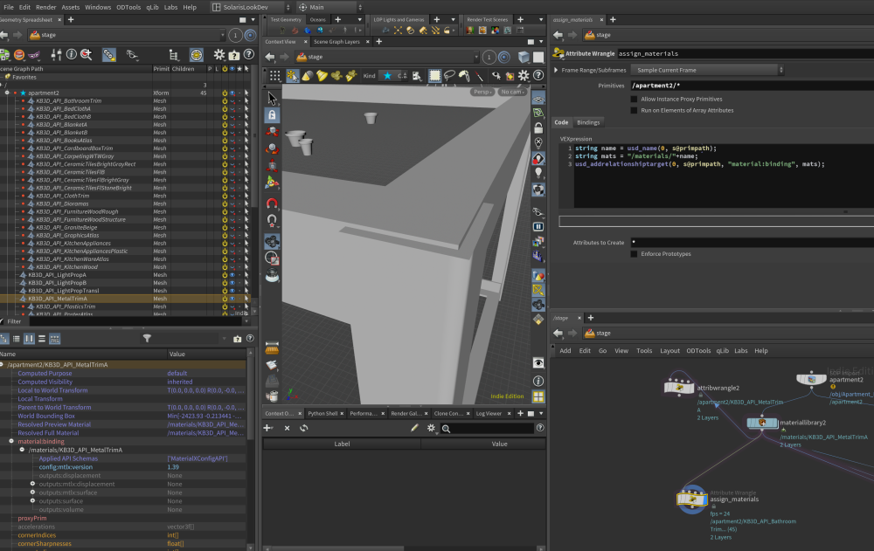The width and height of the screenshot is (874, 551).
Task: Click the headlight bulb display icon
Action: 538,173
